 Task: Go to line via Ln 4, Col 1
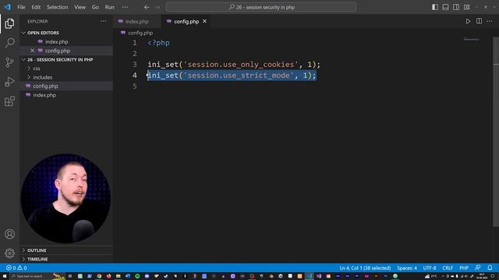[365, 268]
